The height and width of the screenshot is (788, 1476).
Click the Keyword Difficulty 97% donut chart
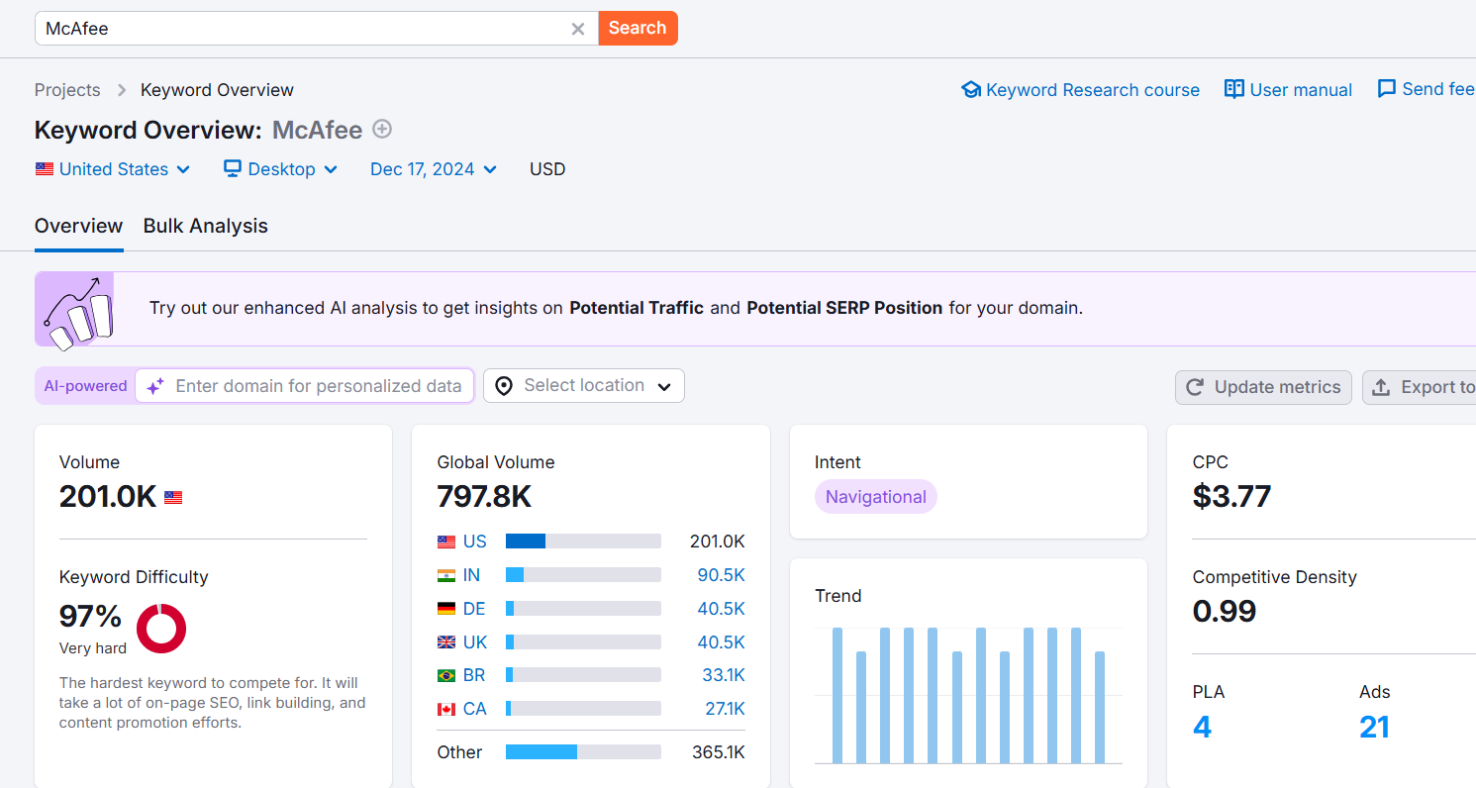pyautogui.click(x=161, y=628)
